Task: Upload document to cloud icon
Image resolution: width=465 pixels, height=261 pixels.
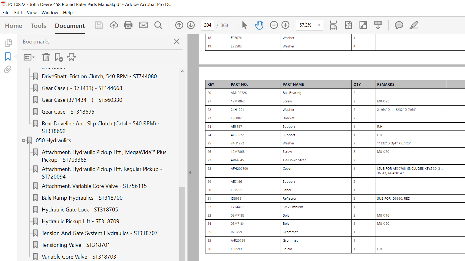Action: (114, 25)
